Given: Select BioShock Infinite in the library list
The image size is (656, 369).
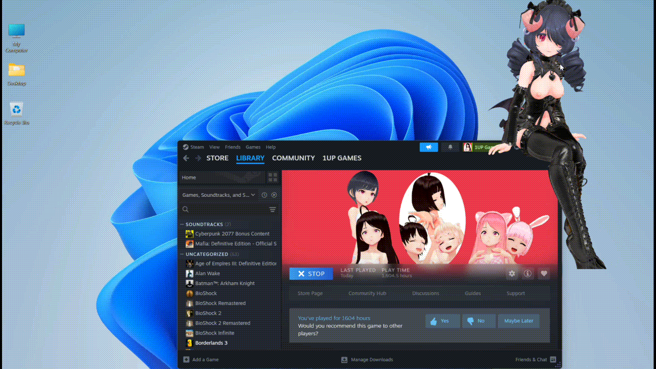Looking at the screenshot, I should (x=214, y=333).
